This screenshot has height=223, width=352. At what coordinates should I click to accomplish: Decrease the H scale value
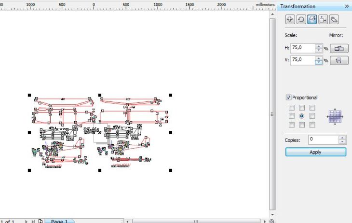tap(319, 50)
